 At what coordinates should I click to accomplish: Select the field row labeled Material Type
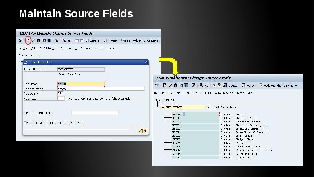[x=215, y=118]
